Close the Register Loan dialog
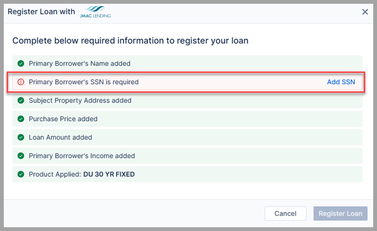The image size is (377, 231). (365, 12)
